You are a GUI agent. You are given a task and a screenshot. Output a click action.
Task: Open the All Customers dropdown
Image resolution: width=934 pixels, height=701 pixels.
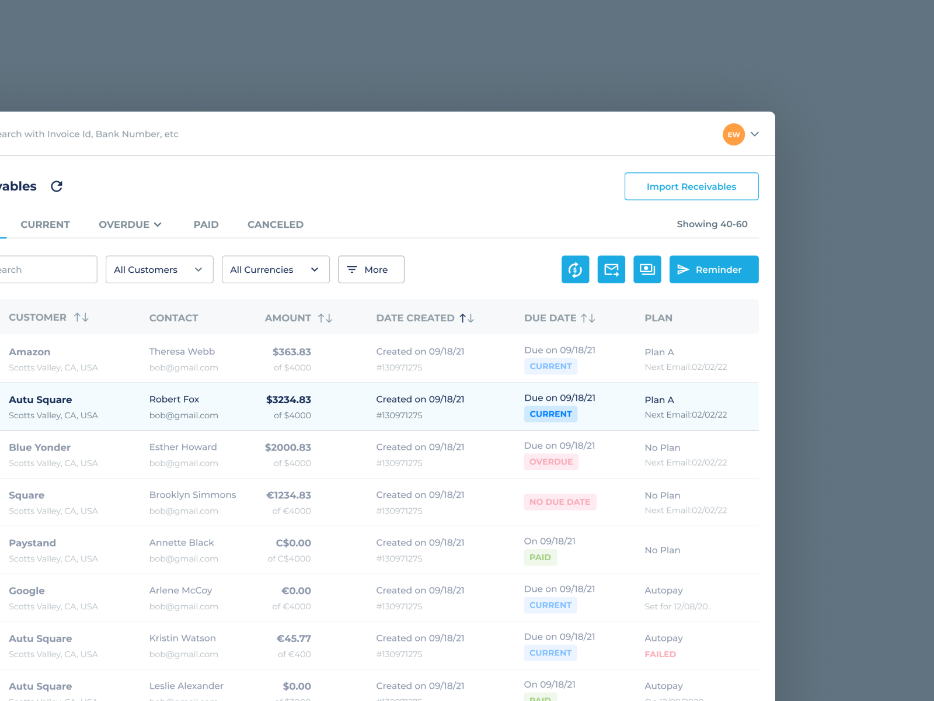coord(159,269)
